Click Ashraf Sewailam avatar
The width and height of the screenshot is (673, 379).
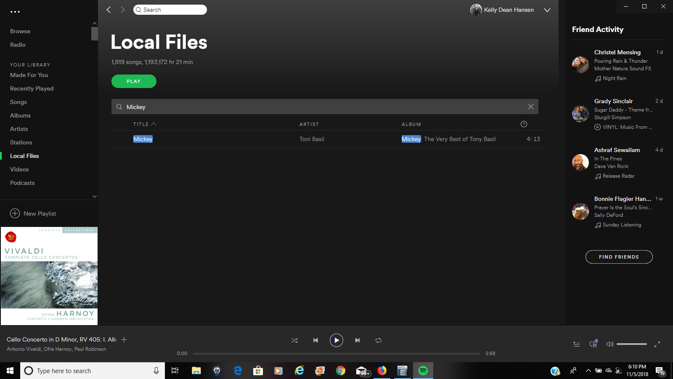pos(580,163)
